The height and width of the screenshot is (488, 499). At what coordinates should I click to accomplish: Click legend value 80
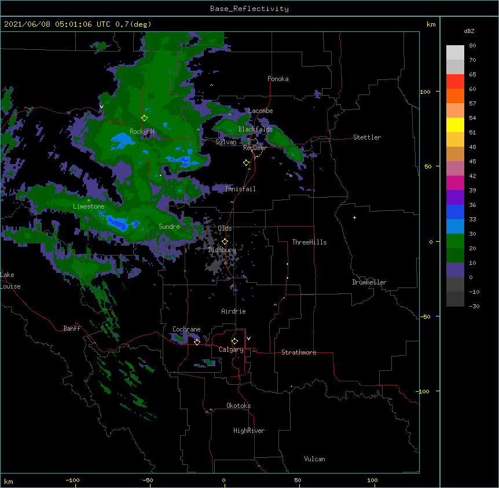click(472, 45)
